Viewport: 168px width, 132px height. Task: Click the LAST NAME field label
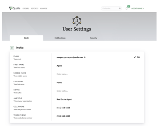coord(18,81)
